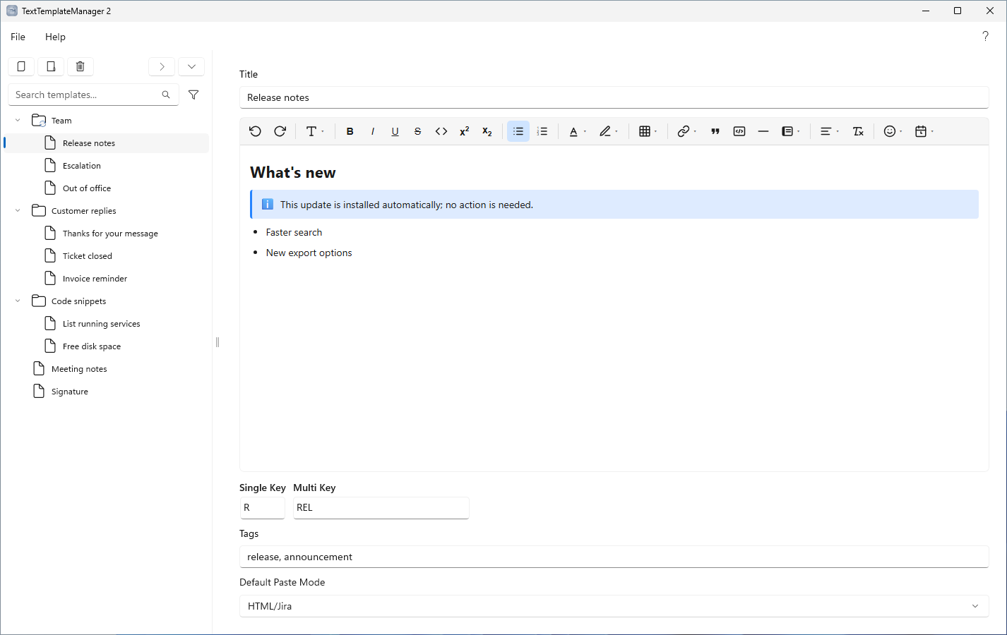Redo the last undone edit
1007x635 pixels.
[x=280, y=131]
